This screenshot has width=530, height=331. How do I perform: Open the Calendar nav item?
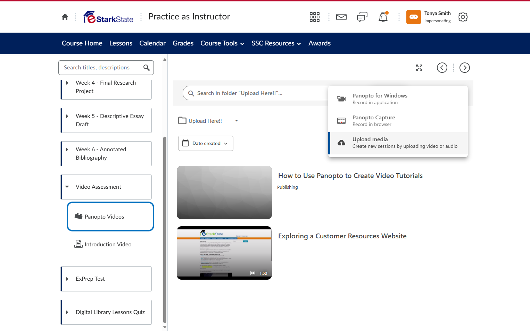coord(152,43)
